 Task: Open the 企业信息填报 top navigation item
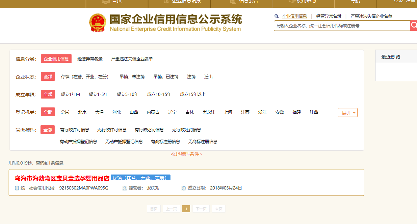183,1
